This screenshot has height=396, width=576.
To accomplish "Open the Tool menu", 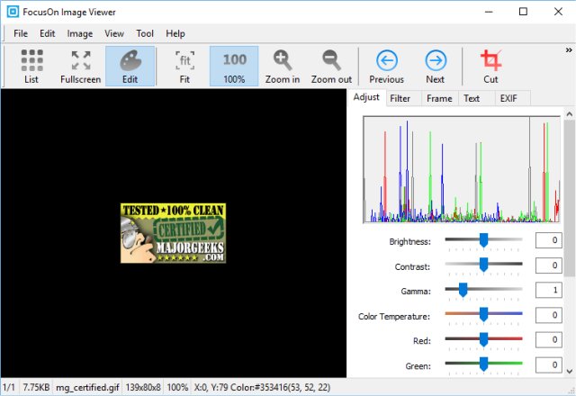I will 145,34.
